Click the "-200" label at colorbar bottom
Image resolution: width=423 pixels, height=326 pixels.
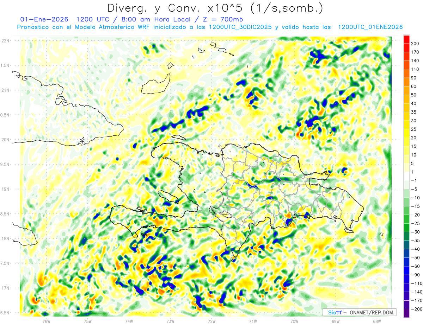coord(417,309)
